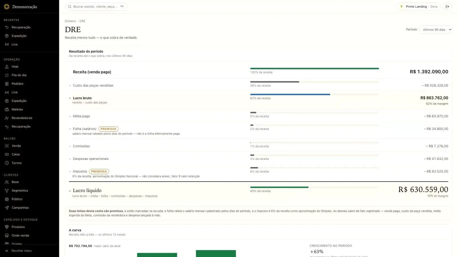Open Maletas suitcase icon

pos(7,109)
